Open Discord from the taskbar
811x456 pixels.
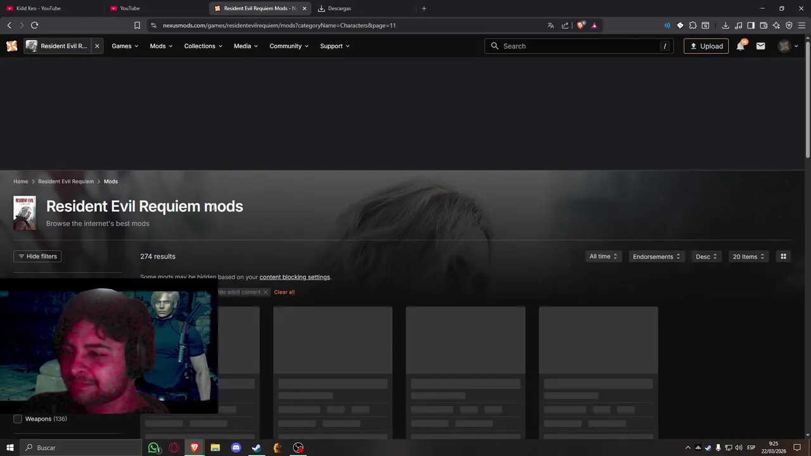point(236,448)
